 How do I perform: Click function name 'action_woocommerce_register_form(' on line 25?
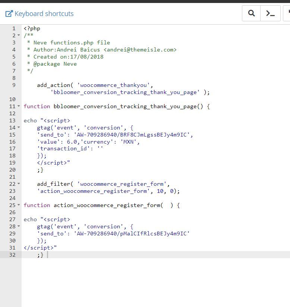point(108,205)
